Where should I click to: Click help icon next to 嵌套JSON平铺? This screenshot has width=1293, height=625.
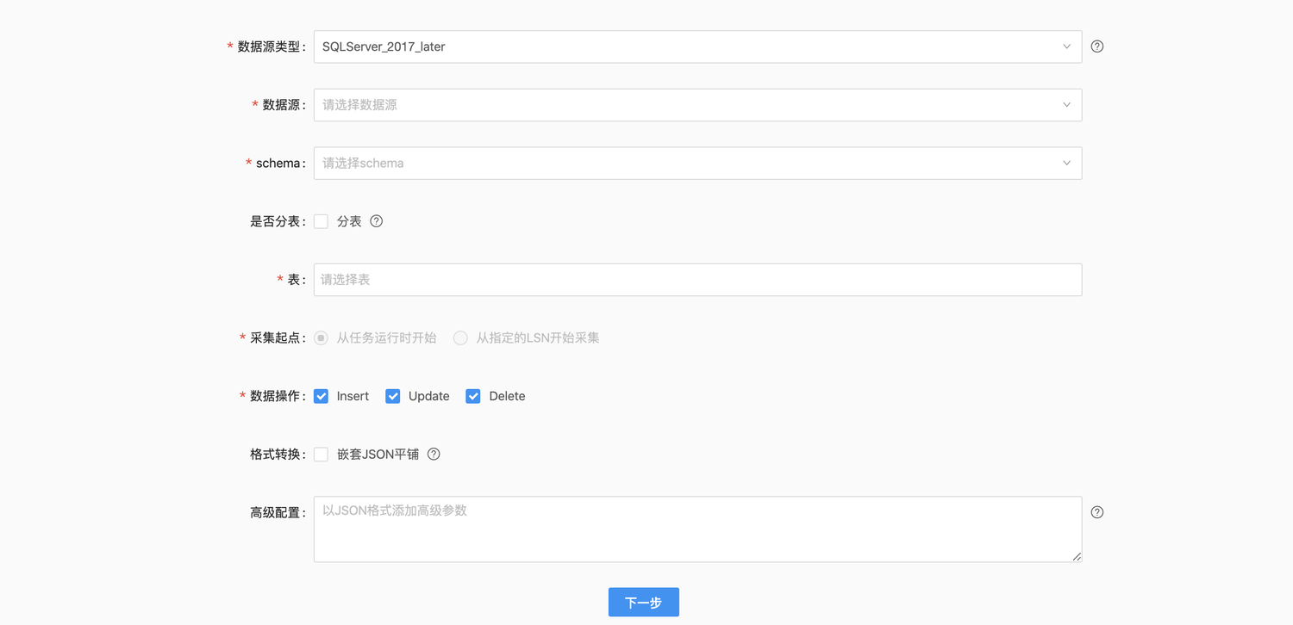click(434, 455)
